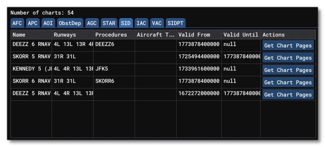The height and width of the screenshot is (147, 325).
Task: Get Chart Pages for SKORR 5 RNAV
Action: coord(288,58)
